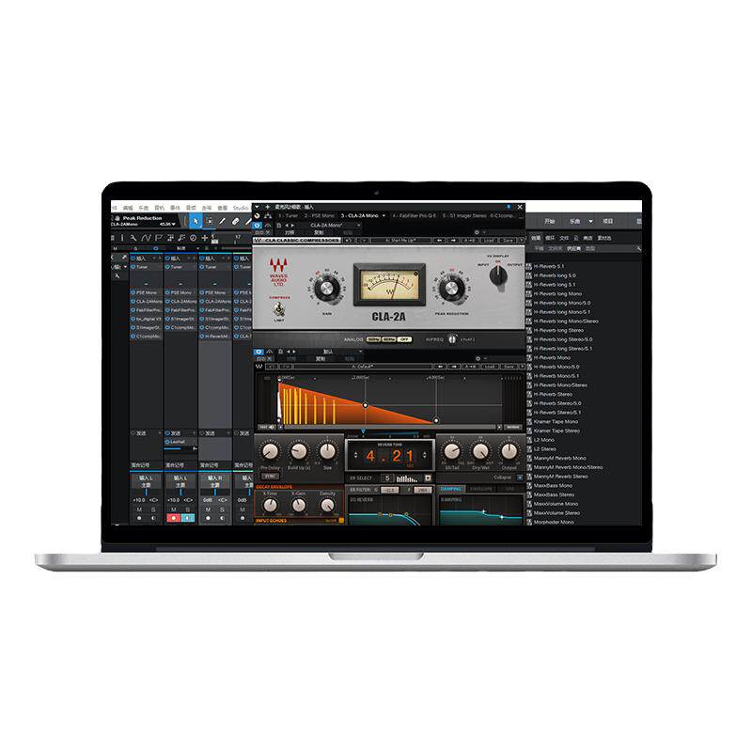Set Analog mode to Off
Viewport: 752px width, 752px height.
tap(405, 339)
